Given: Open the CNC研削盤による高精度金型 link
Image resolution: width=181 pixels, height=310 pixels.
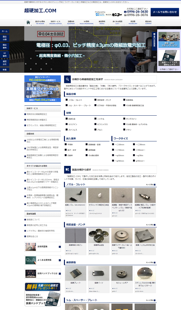Looking at the screenshot, I should (43, 148).
